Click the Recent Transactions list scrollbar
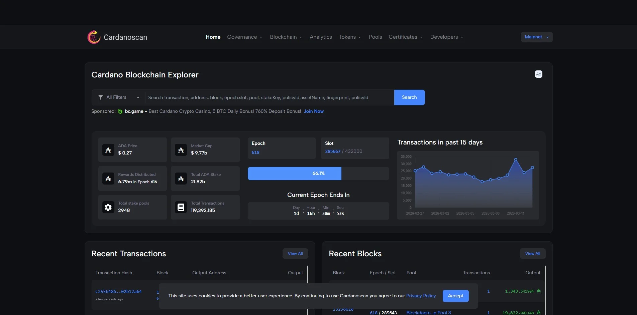 click(308, 290)
